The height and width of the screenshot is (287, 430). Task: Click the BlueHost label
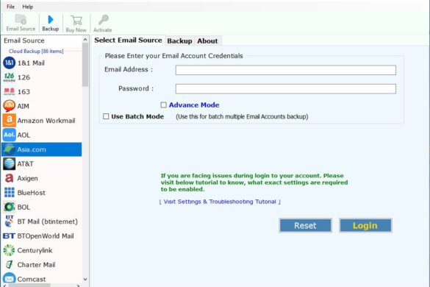[32, 193]
